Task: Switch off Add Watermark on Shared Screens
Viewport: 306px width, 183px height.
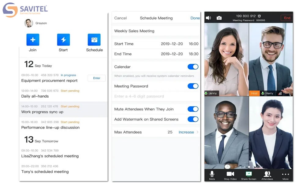Action: point(193,119)
